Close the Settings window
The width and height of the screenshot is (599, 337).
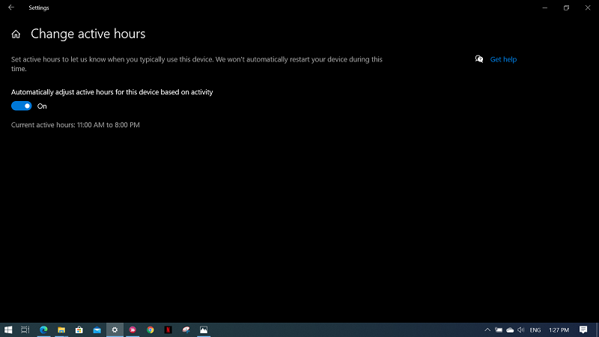(588, 7)
